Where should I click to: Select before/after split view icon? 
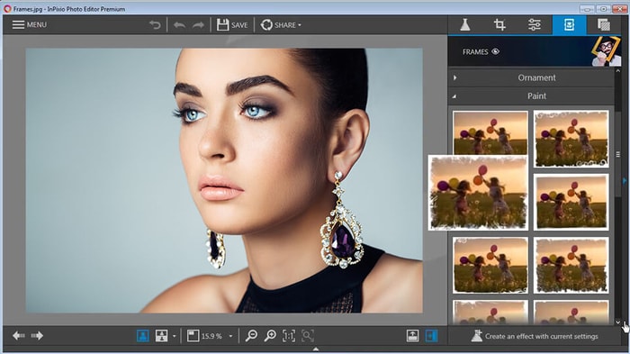coord(161,335)
